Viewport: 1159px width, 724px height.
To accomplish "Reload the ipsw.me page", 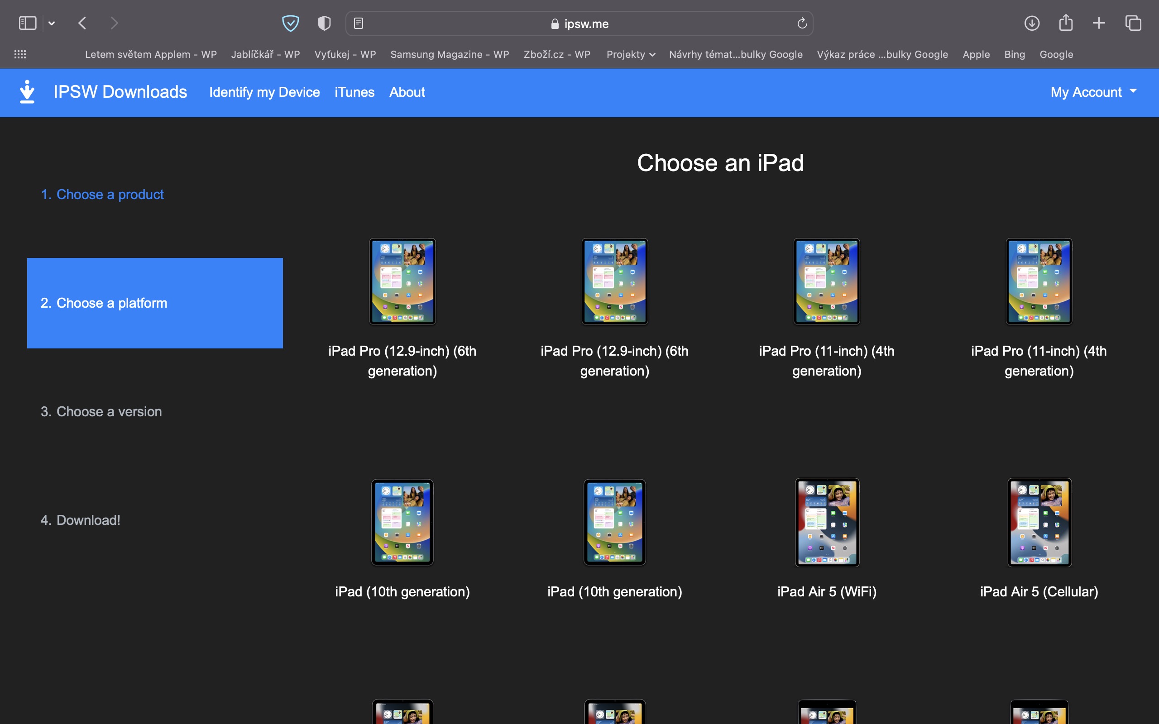I will pos(802,23).
